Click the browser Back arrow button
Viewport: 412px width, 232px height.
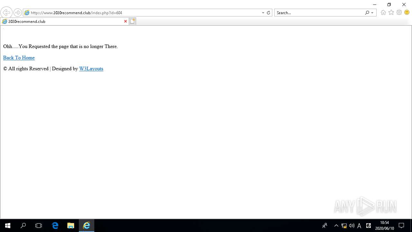pos(6,13)
